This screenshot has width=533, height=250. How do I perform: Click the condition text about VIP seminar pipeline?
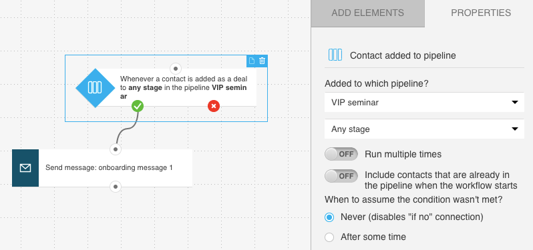[x=184, y=87]
